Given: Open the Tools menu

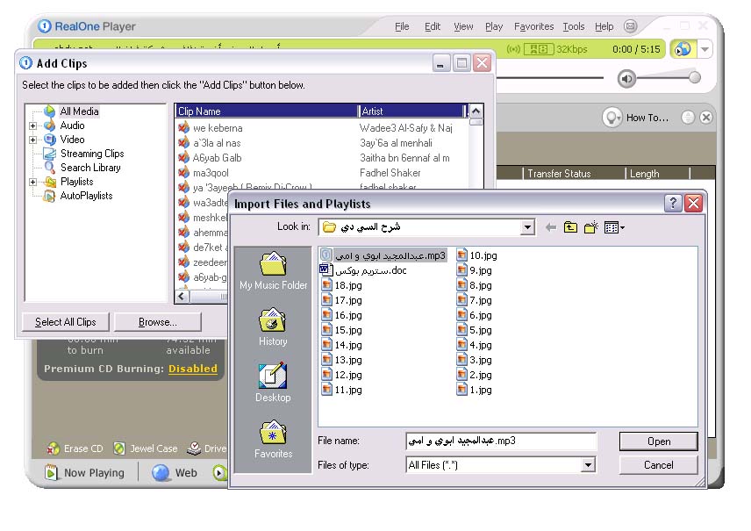Looking at the screenshot, I should pos(573,26).
